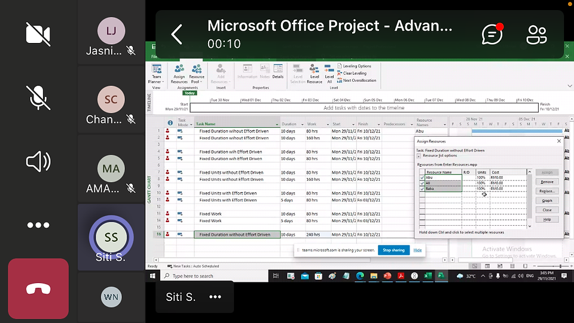Click the Windows Start button
Screen dimensions: 574x323
coord(152,276)
